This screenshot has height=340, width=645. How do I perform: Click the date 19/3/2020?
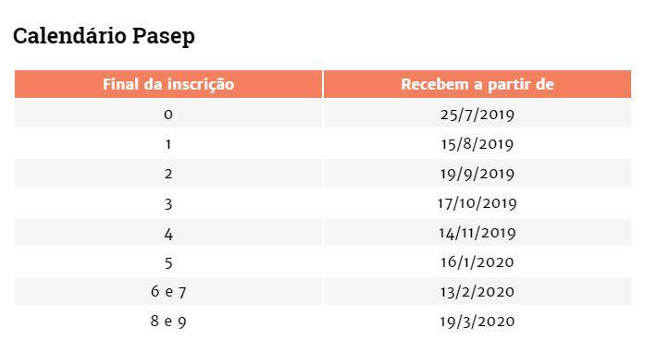pyautogui.click(x=478, y=322)
